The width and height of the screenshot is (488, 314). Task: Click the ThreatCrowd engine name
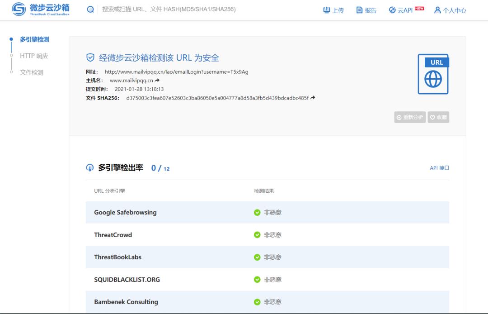coord(113,235)
